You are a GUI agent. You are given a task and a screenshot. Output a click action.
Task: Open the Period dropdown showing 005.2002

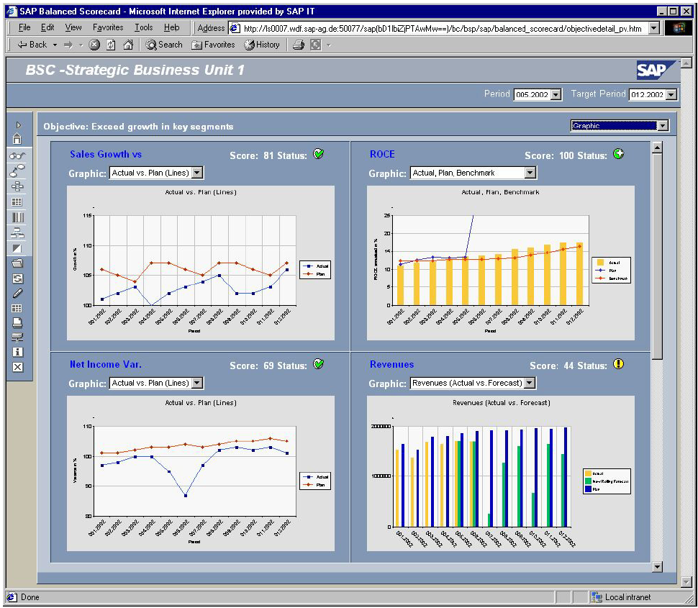tap(538, 94)
